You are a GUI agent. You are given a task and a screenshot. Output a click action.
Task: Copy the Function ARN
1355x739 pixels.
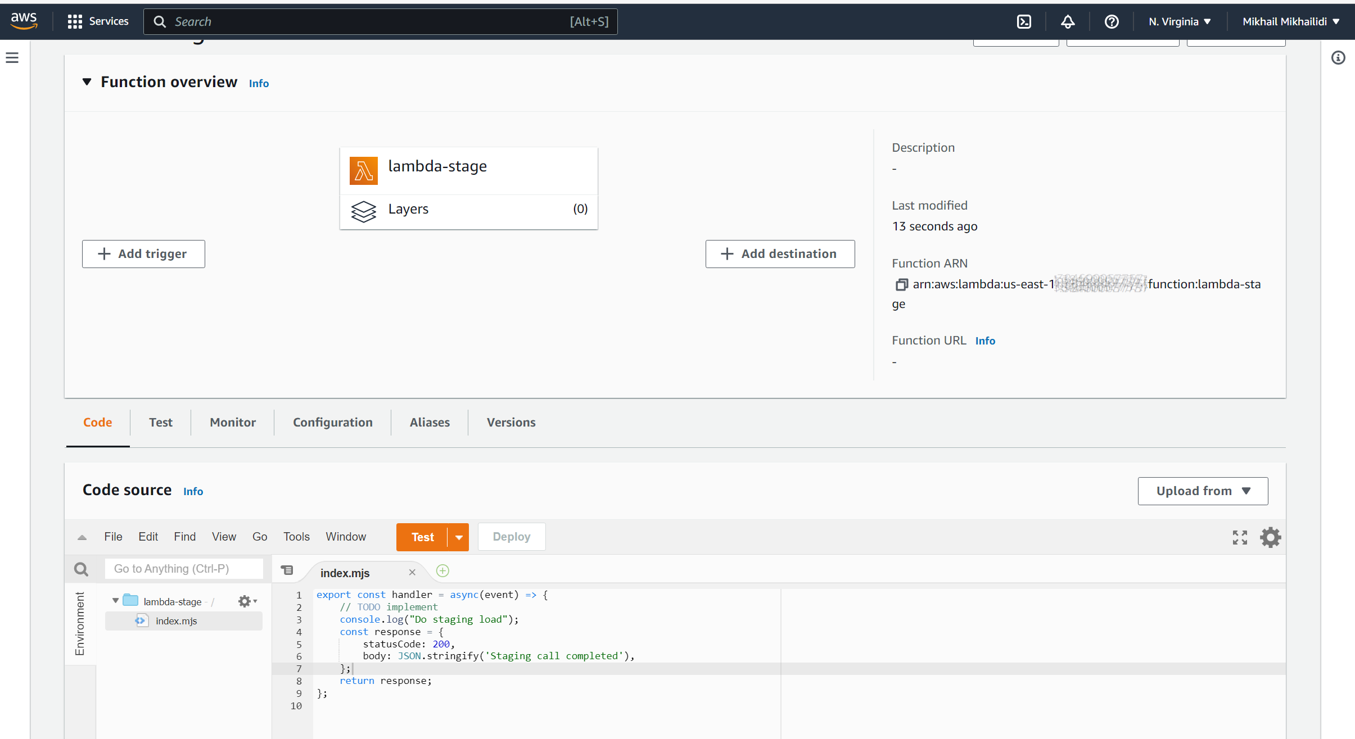(901, 284)
